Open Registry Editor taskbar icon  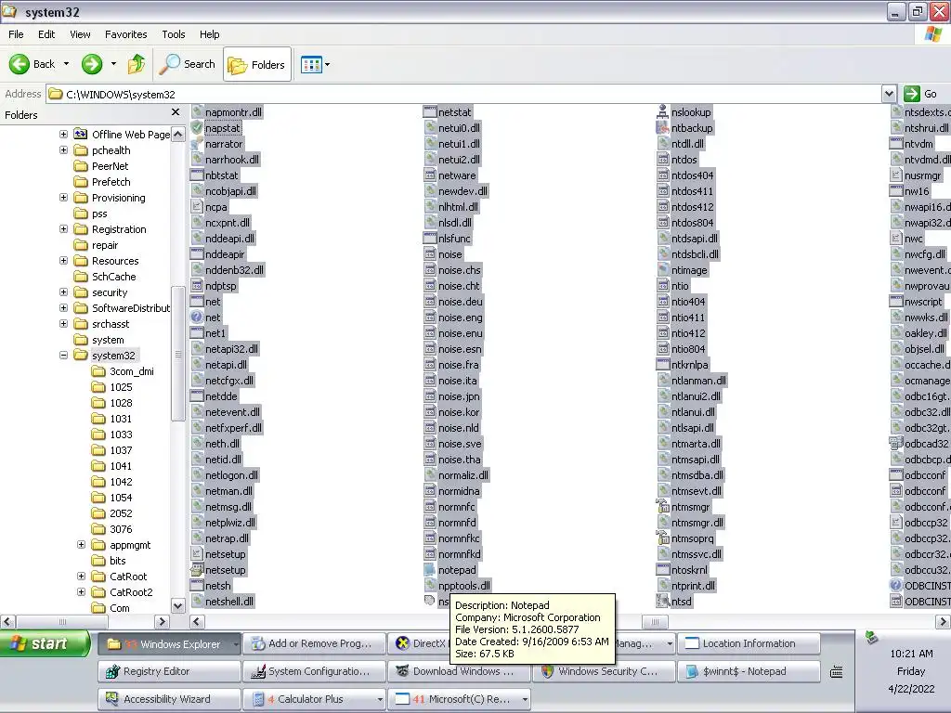tap(112, 671)
